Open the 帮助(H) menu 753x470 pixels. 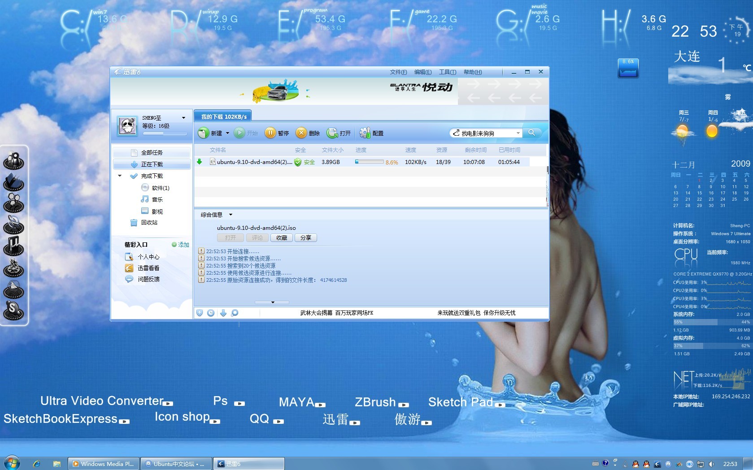(473, 72)
